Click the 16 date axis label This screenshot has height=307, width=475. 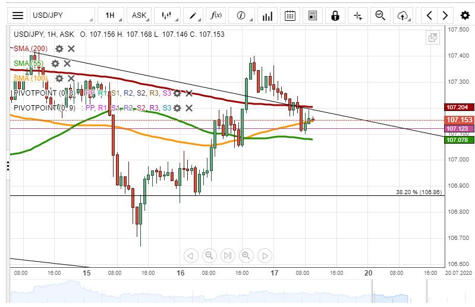point(181,273)
